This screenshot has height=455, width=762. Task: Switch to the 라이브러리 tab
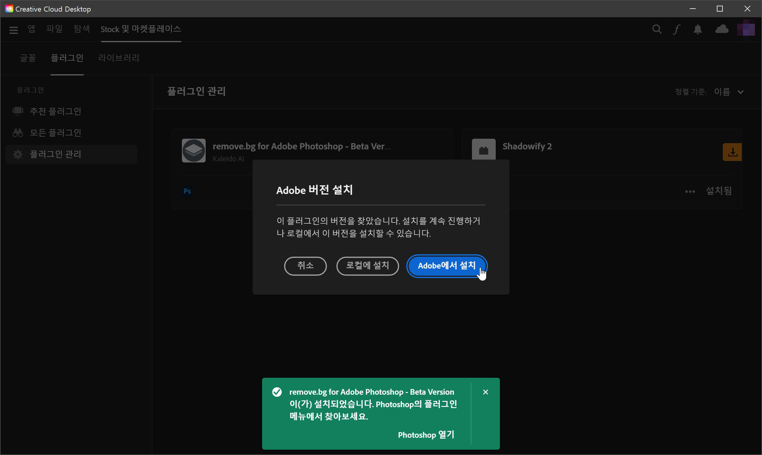click(118, 58)
